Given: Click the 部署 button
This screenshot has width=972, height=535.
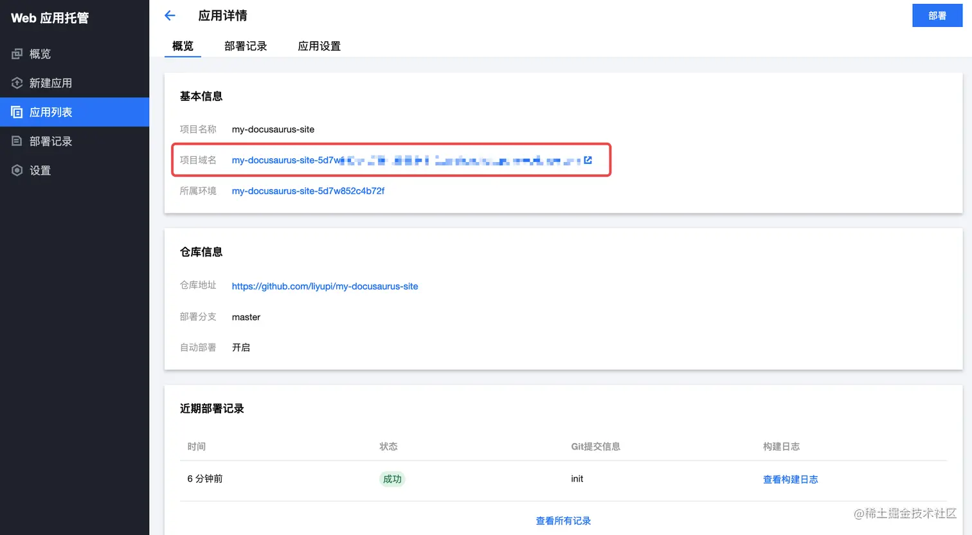Looking at the screenshot, I should pos(937,15).
